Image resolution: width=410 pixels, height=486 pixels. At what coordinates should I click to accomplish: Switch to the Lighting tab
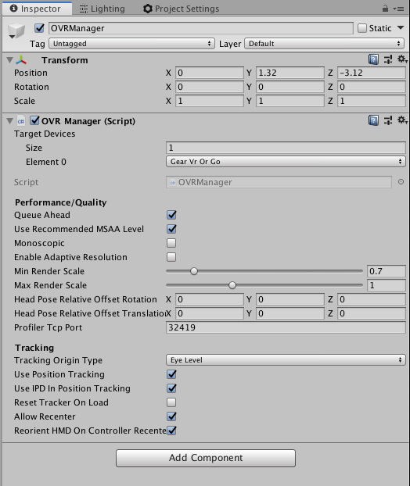click(102, 9)
